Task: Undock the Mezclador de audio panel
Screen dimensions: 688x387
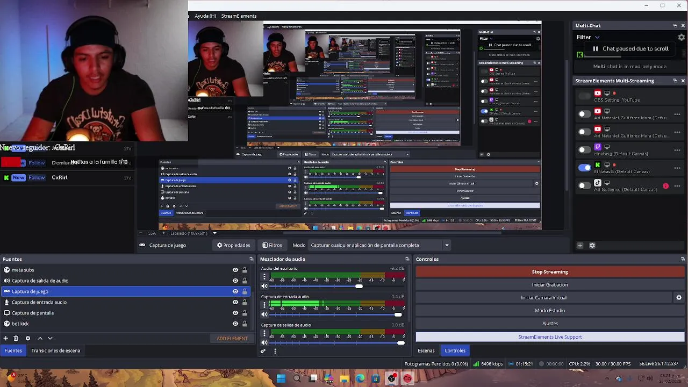Action: 407,259
